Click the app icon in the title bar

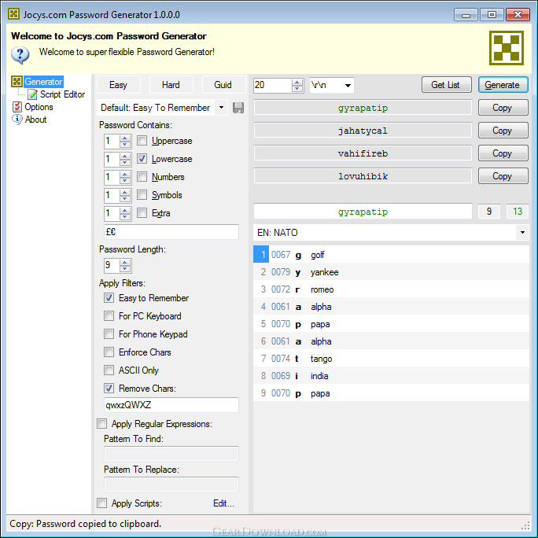point(13,14)
